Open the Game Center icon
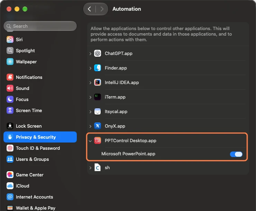 (10, 175)
